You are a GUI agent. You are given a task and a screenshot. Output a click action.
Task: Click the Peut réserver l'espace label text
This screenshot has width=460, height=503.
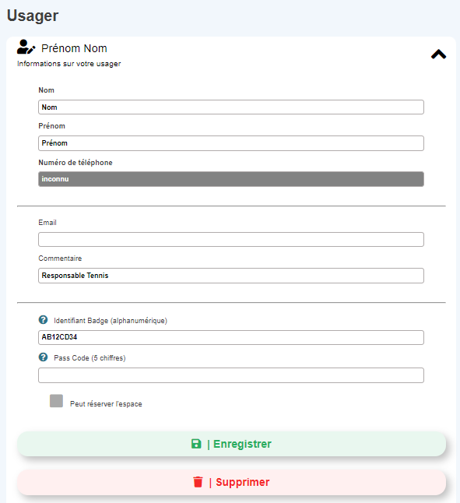coord(106,404)
